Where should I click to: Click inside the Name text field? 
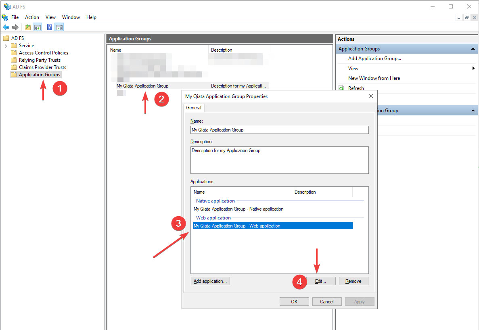(279, 129)
